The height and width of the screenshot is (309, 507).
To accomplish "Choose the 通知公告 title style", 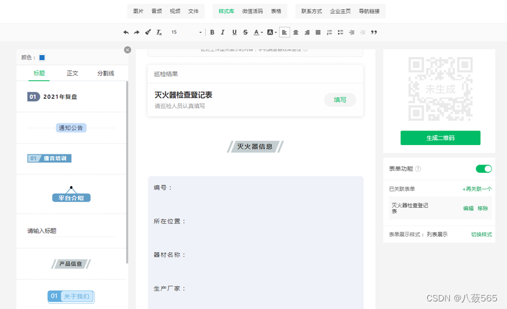I will click(x=71, y=128).
